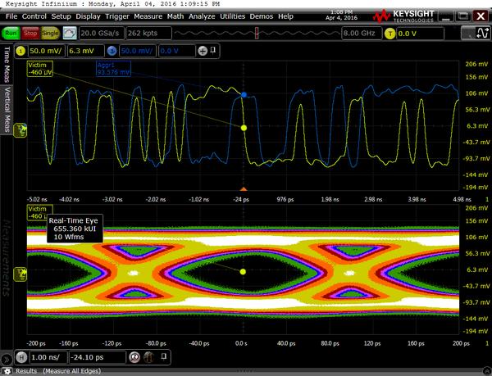This screenshot has width=492, height=376.
Task: Click the yellow Single acquisition button
Action: (50, 34)
